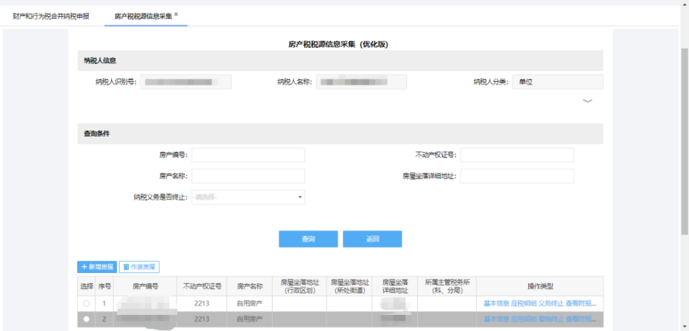Select the radio button for row 1
689x331 pixels.
(86, 304)
